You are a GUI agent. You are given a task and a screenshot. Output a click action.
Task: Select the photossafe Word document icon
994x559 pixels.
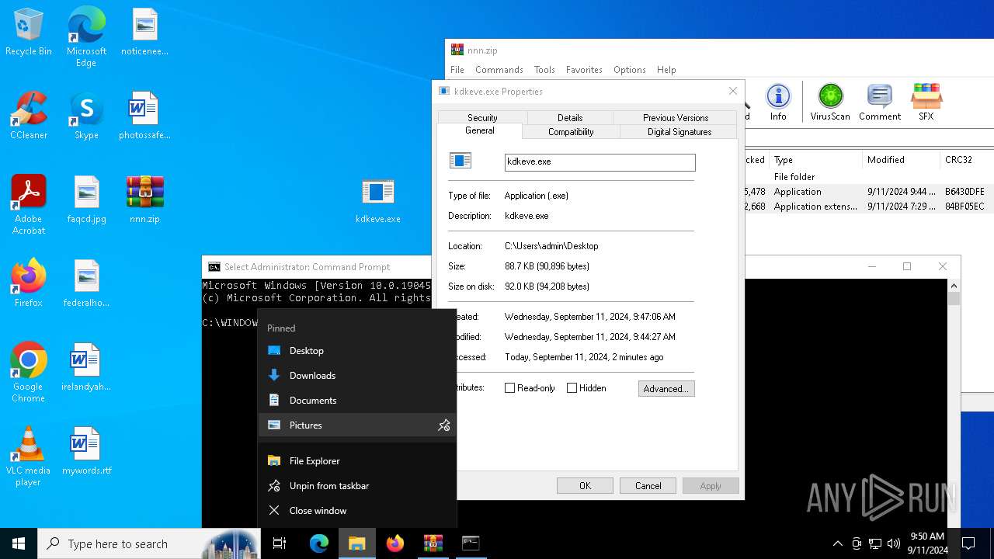(144, 116)
